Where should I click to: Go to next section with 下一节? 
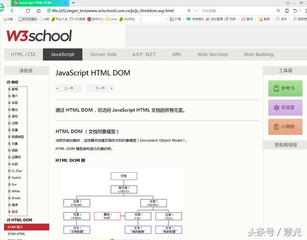[100, 88]
